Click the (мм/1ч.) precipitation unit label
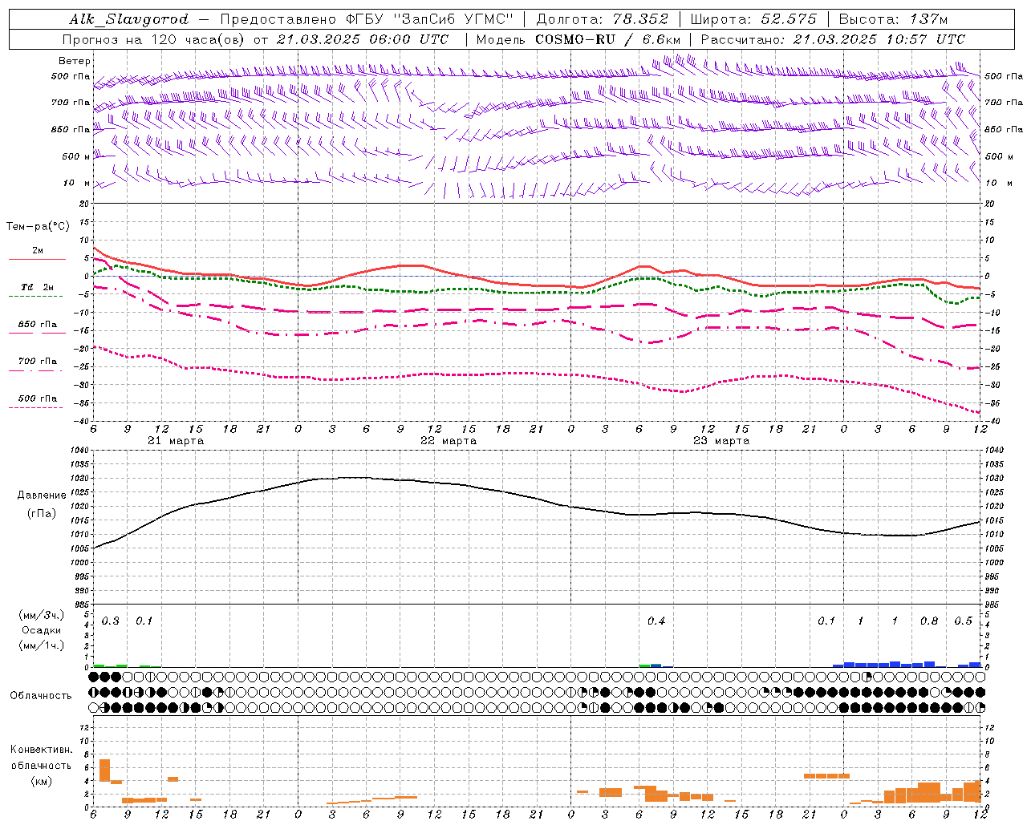 (x=43, y=645)
